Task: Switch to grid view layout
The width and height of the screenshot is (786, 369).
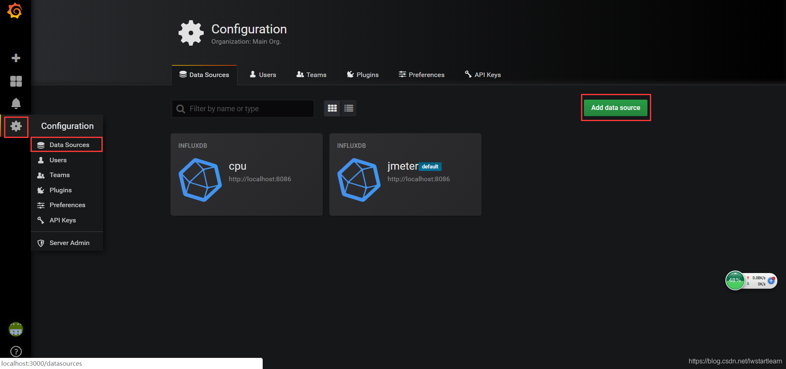Action: (x=332, y=108)
